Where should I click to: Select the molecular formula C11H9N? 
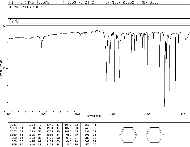15,21
